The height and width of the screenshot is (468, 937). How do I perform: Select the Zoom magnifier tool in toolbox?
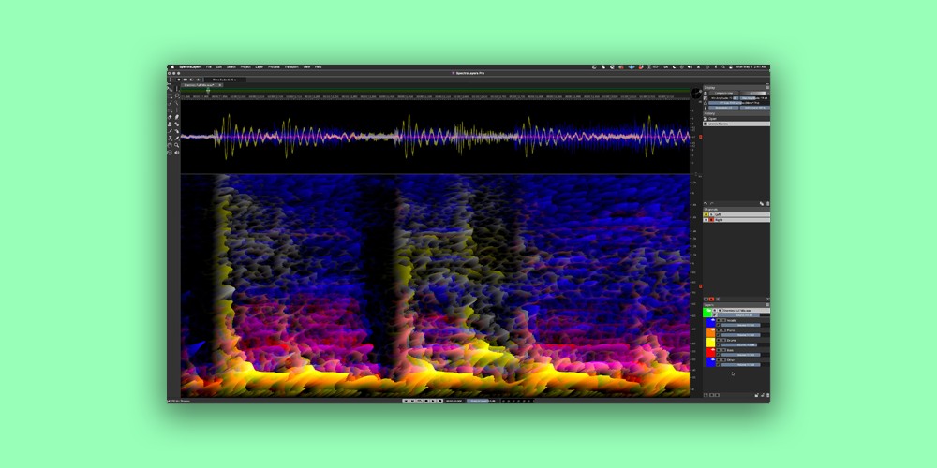pos(177,145)
